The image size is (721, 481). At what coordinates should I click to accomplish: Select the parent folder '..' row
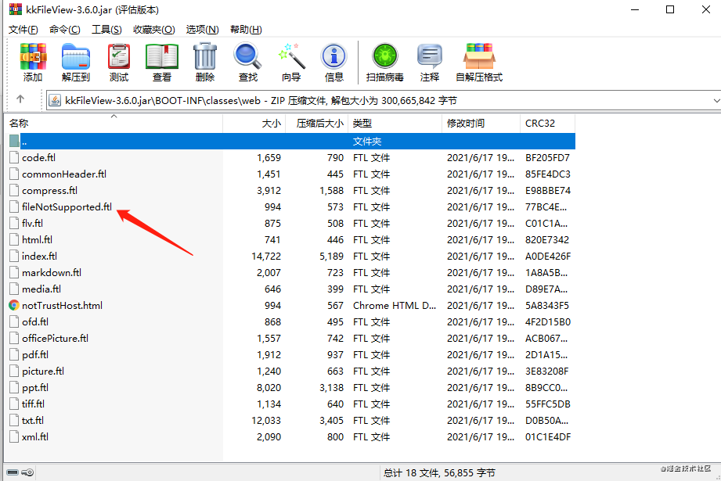point(291,141)
